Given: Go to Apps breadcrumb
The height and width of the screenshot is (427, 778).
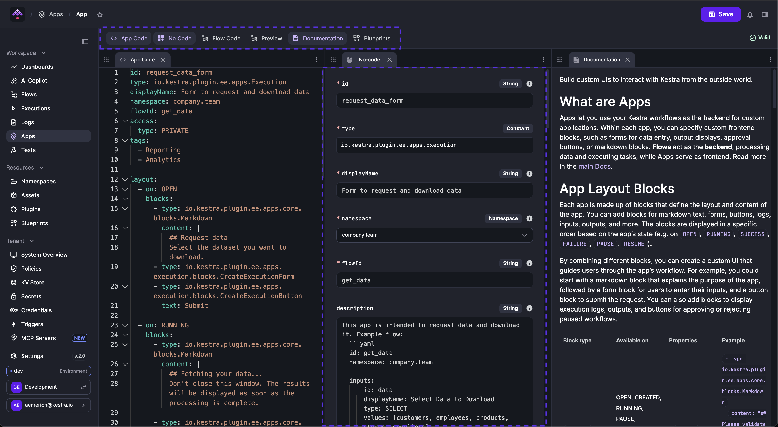Looking at the screenshot, I should click(51, 14).
